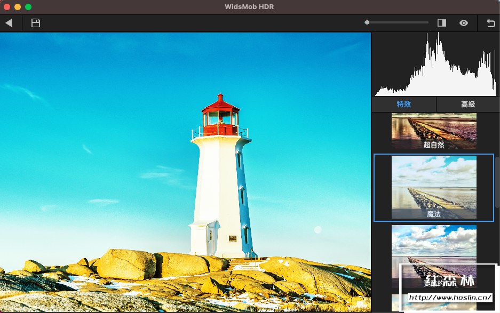Viewport: 500px width, 313px height.
Task: Click the effects list scrollbar
Action: pyautogui.click(x=497, y=182)
